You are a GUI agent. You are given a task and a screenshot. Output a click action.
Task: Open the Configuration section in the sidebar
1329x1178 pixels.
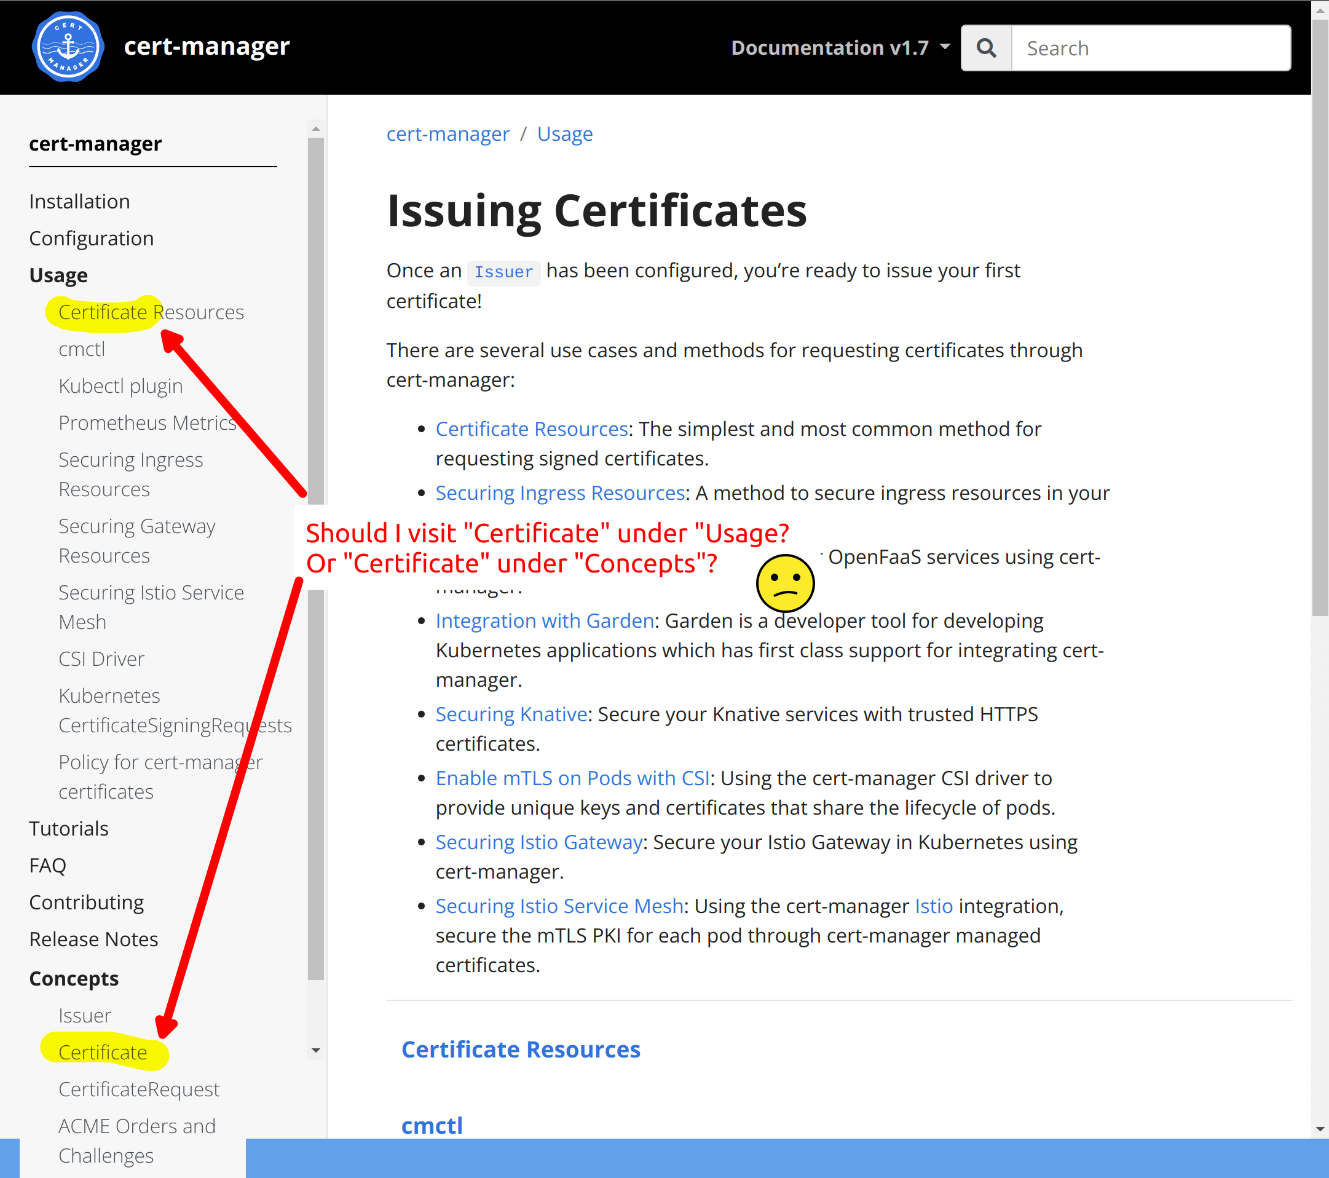coord(91,238)
